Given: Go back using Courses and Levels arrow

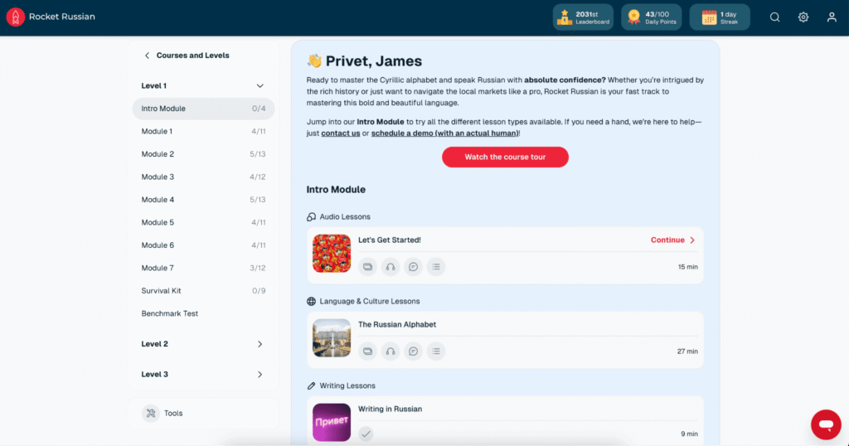Looking at the screenshot, I should pyautogui.click(x=147, y=56).
